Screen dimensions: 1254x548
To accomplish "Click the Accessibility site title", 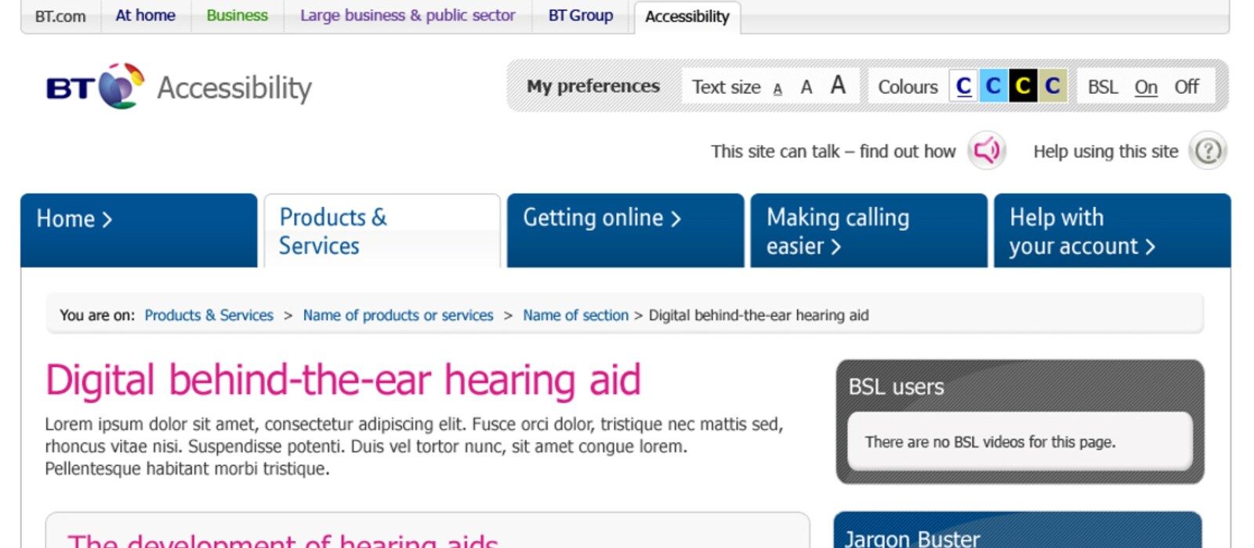I will 234,88.
